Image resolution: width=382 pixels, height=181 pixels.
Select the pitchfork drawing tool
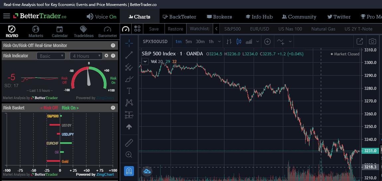(129, 67)
